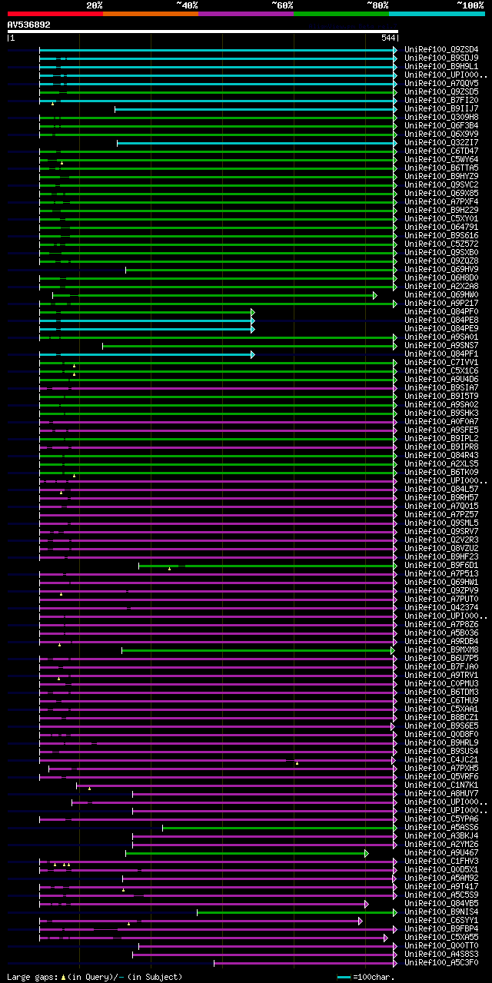Select hit label UniRef100_C1FHV3
Image resolution: width=492 pixels, height=983 pixels.
point(441,862)
